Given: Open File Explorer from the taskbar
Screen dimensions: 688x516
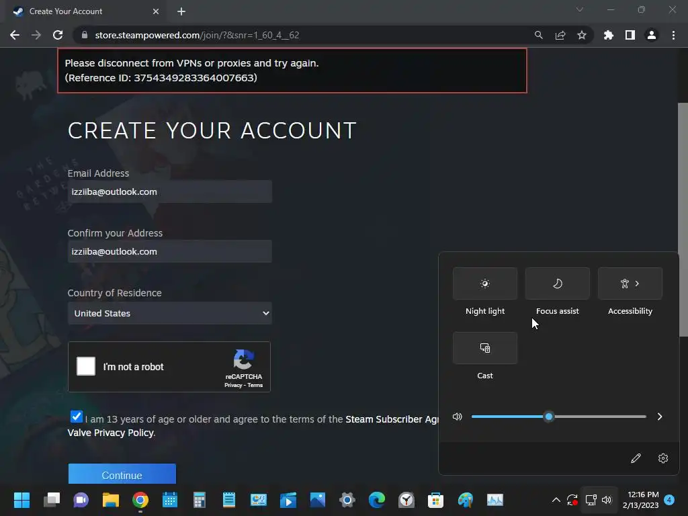Looking at the screenshot, I should (111, 500).
